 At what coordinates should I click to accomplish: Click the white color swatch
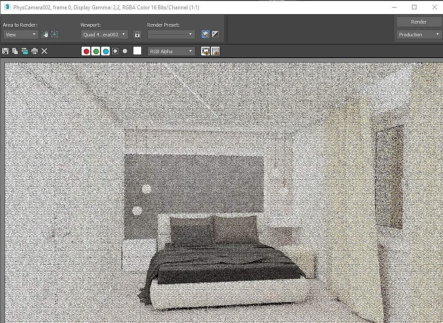(137, 51)
